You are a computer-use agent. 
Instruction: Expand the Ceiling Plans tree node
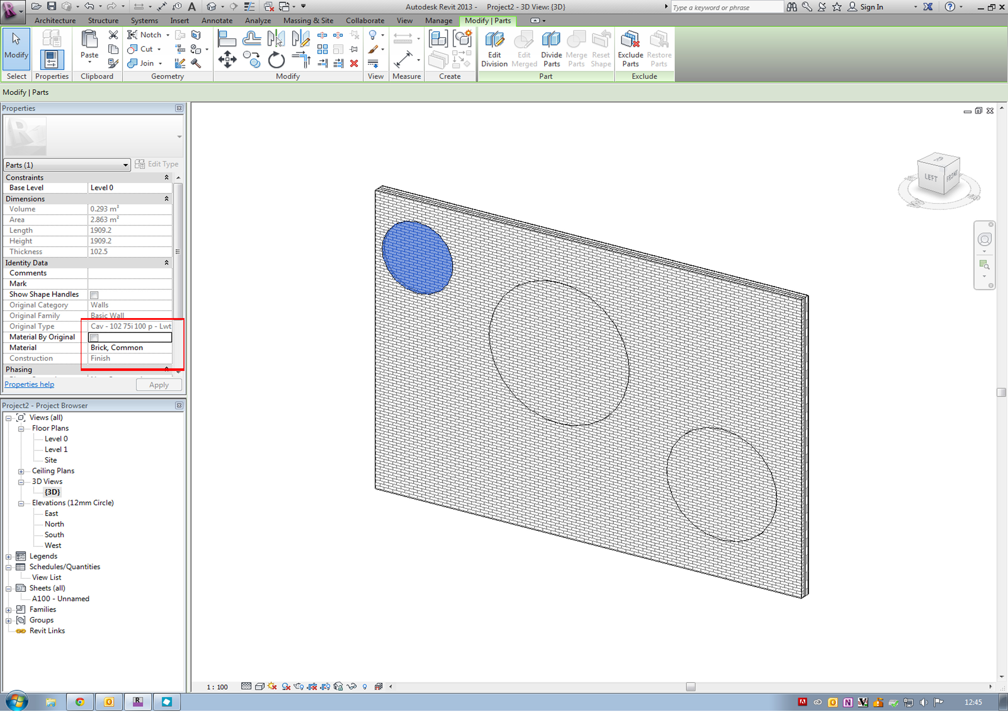(x=21, y=472)
